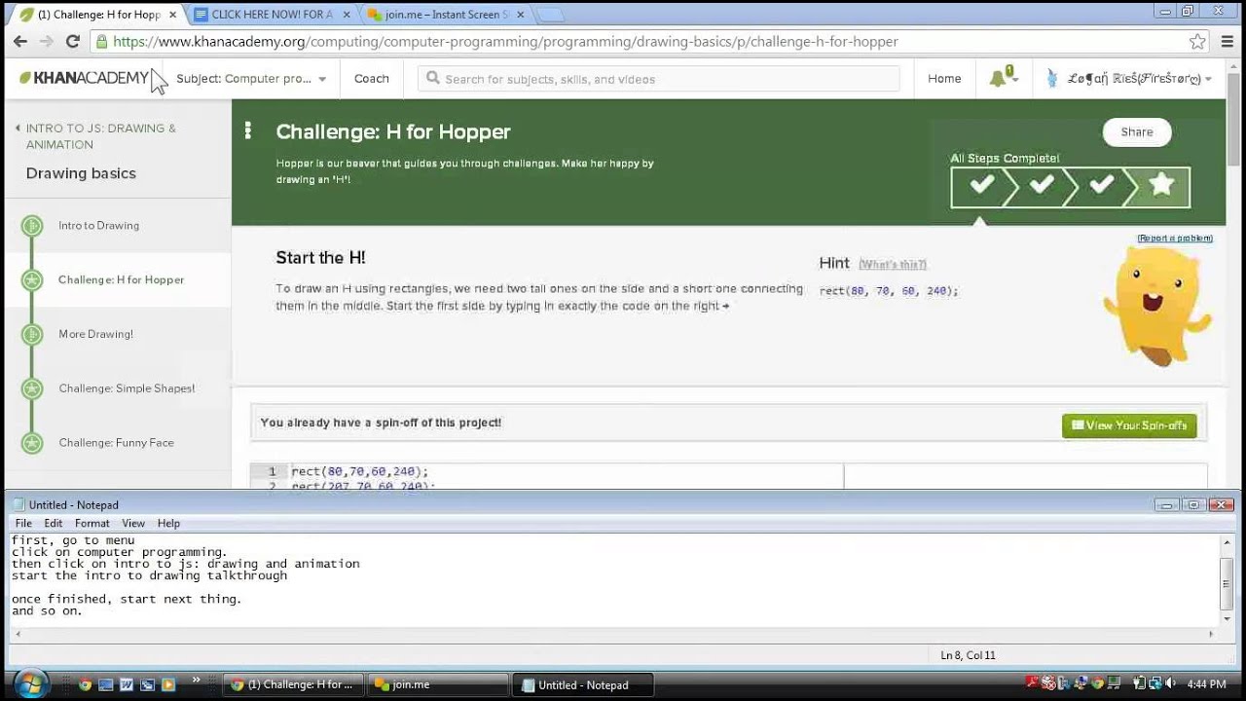Click the Khan Academy logo
The width and height of the screenshot is (1246, 701).
click(85, 78)
